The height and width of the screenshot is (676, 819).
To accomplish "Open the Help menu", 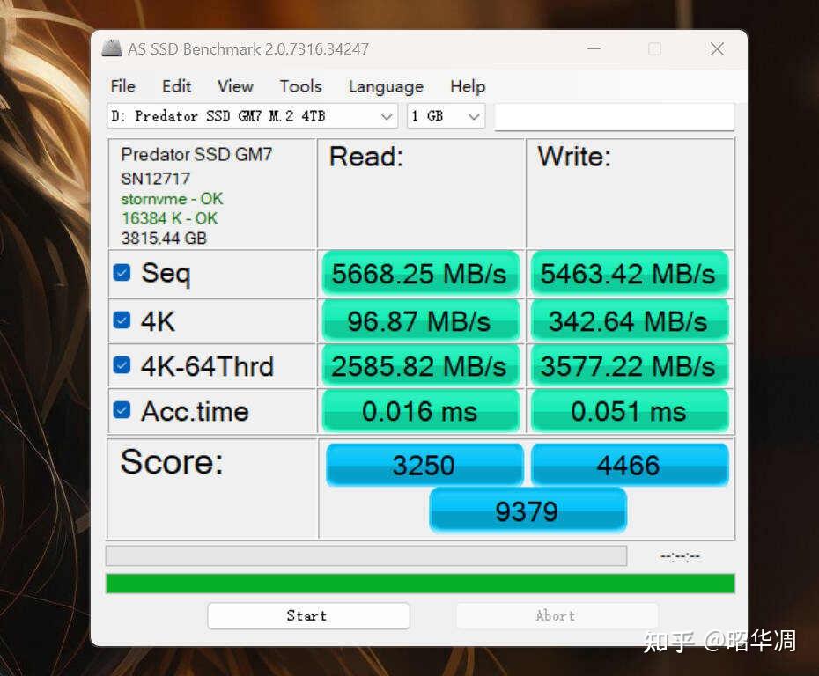I will (x=468, y=86).
